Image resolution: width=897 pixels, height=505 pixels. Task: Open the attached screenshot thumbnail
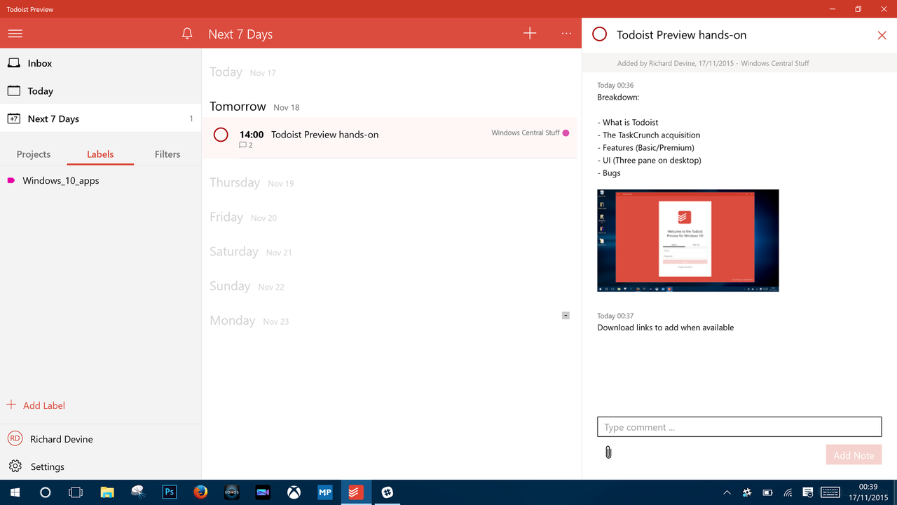tap(687, 241)
